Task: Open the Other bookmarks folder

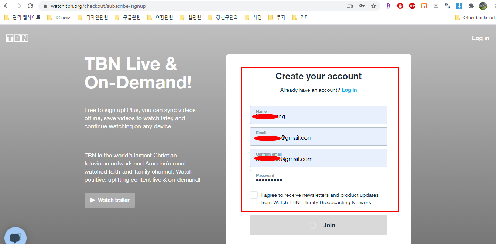Action: (476, 17)
